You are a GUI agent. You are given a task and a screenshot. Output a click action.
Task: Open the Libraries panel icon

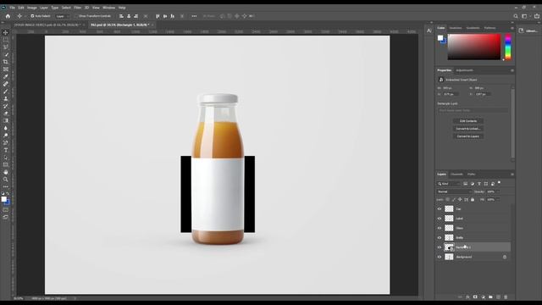coord(522,30)
